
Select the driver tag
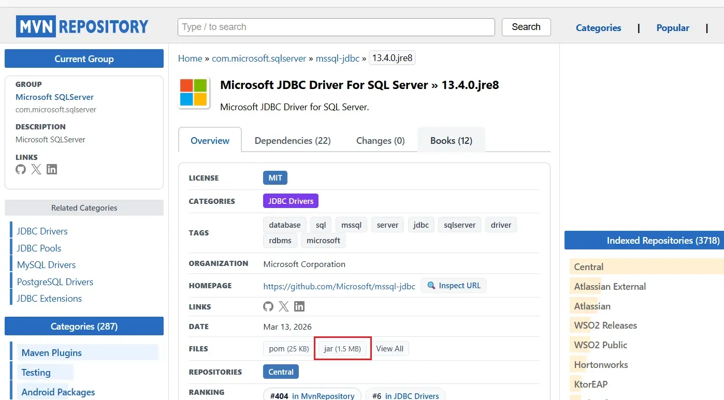point(501,225)
